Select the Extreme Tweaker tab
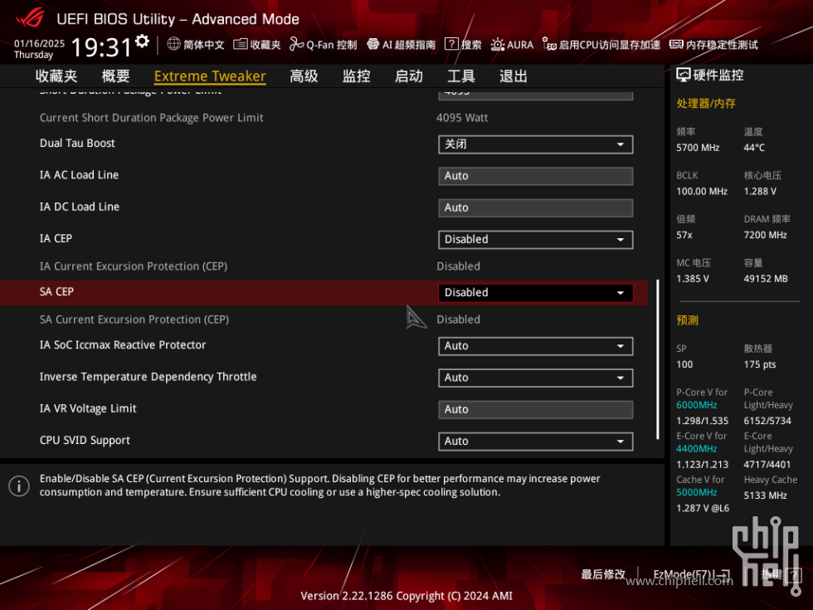 [x=210, y=76]
